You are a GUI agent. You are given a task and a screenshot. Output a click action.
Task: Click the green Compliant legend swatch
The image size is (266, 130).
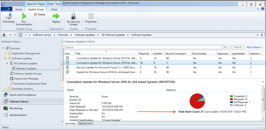[x=231, y=96]
